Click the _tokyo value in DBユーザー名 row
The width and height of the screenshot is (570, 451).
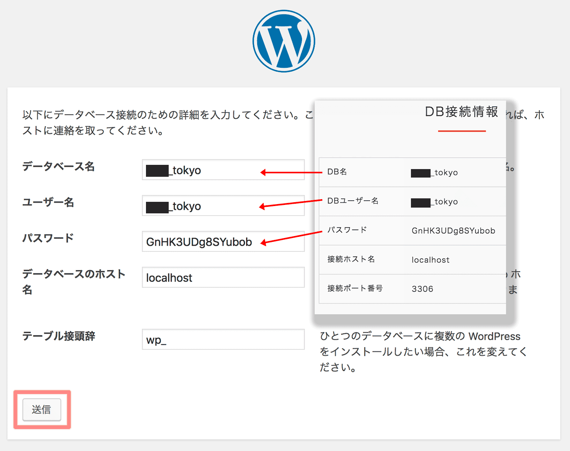tap(434, 202)
